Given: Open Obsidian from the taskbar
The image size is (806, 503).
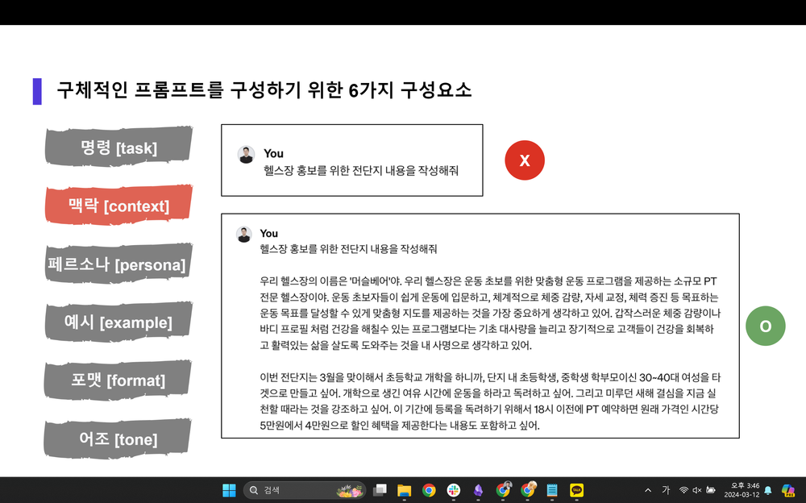Looking at the screenshot, I should pyautogui.click(x=478, y=490).
